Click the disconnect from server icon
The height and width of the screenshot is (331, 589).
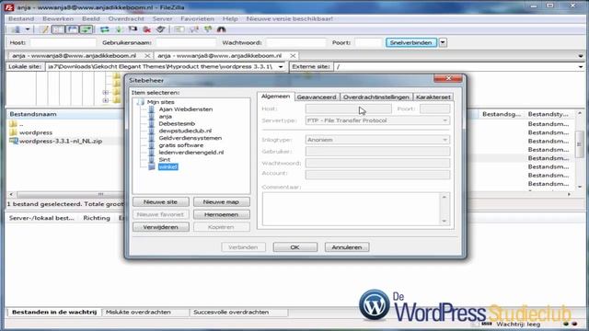click(147, 29)
